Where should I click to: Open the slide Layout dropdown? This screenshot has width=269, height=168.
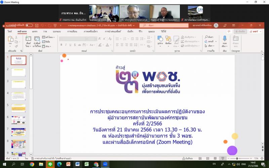click(48, 37)
